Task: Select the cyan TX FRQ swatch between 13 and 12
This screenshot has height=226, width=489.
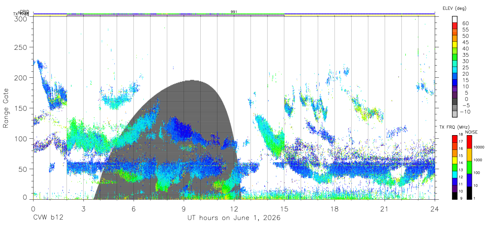Action: [x=455, y=174]
